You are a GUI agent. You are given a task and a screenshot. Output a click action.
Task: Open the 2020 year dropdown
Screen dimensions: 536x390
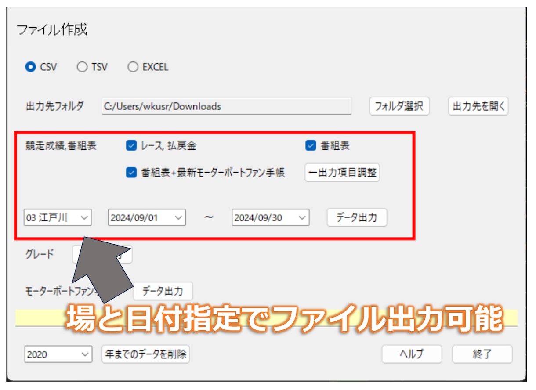click(58, 354)
